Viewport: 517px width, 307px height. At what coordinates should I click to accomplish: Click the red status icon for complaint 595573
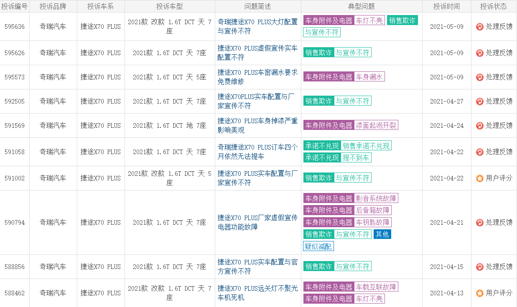tap(480, 77)
